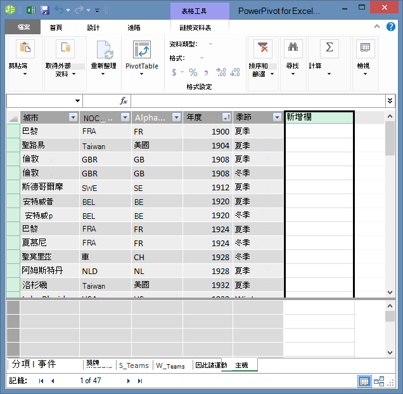The width and height of the screenshot is (403, 394).
Task: Select the 主機 sheet tab
Action: point(241,365)
